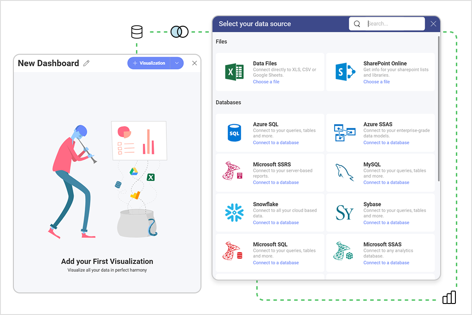This screenshot has width=472, height=315.
Task: Close the Select your data source dialog
Action: pos(433,24)
